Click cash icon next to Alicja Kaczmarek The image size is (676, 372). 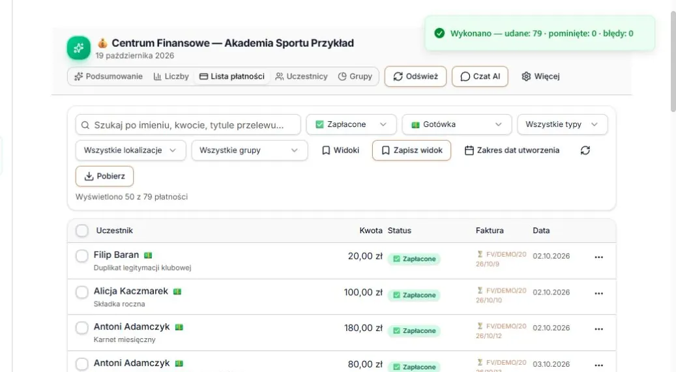[x=177, y=291]
